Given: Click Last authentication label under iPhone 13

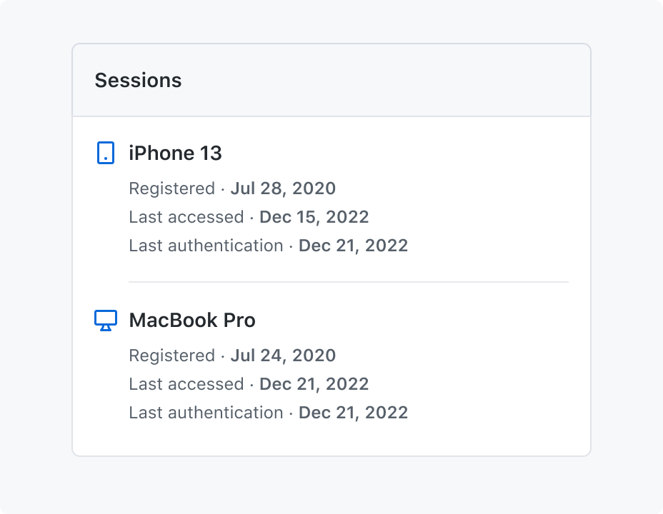Looking at the screenshot, I should pyautogui.click(x=206, y=246).
